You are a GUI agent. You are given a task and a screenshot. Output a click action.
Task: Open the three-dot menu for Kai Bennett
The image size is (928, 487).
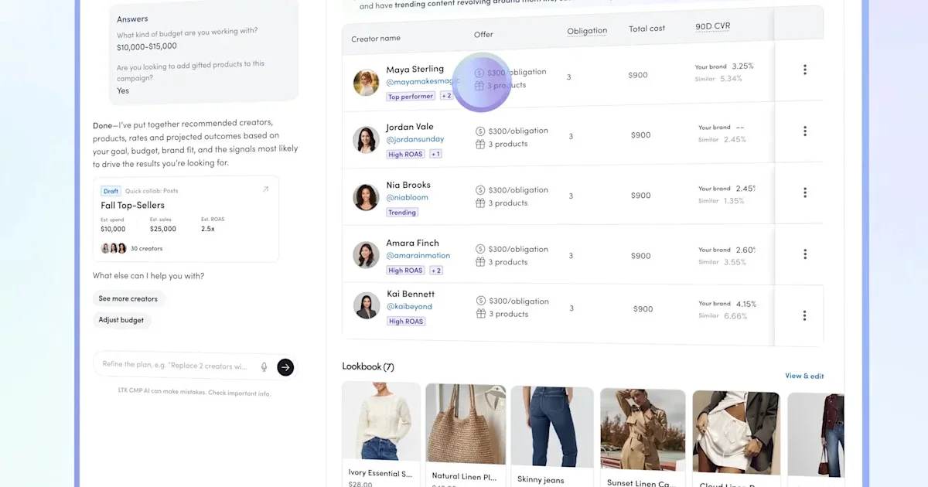click(x=804, y=315)
